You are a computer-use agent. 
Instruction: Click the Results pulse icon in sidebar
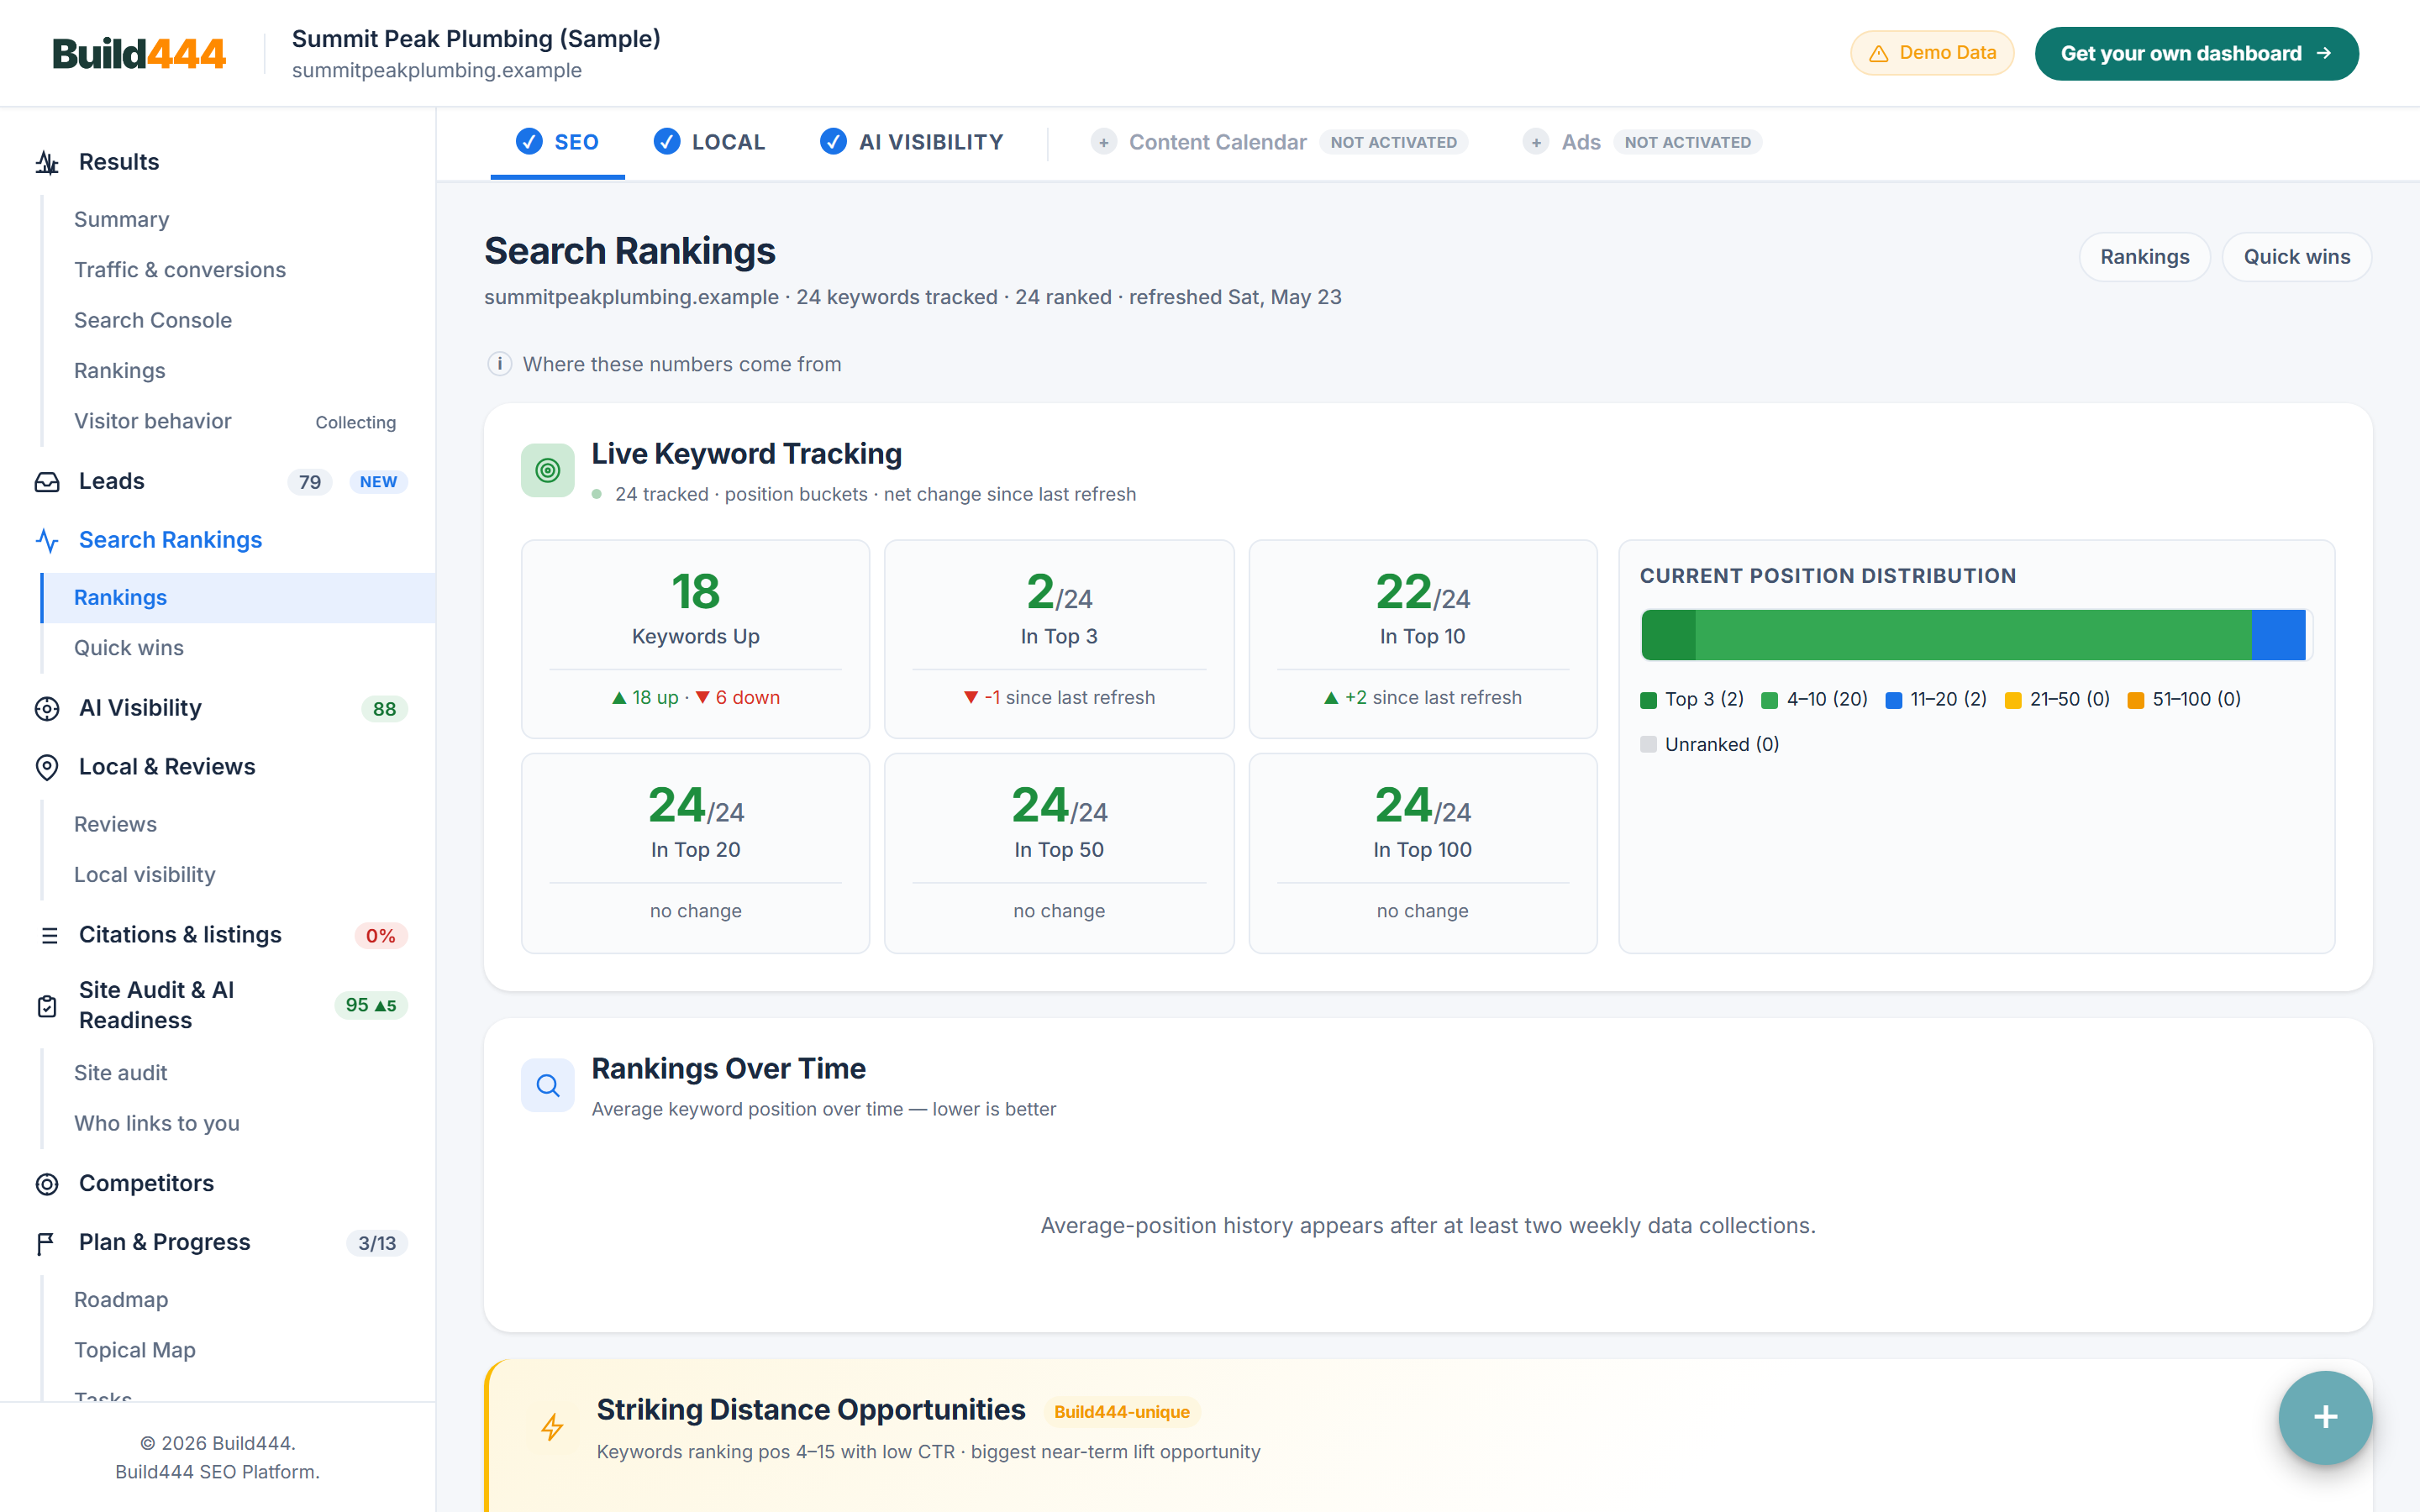click(47, 162)
